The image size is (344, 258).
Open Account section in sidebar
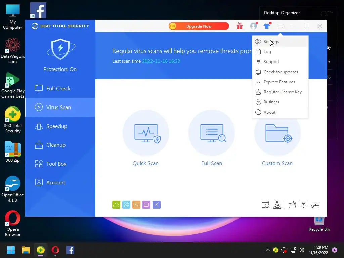[x=60, y=182]
